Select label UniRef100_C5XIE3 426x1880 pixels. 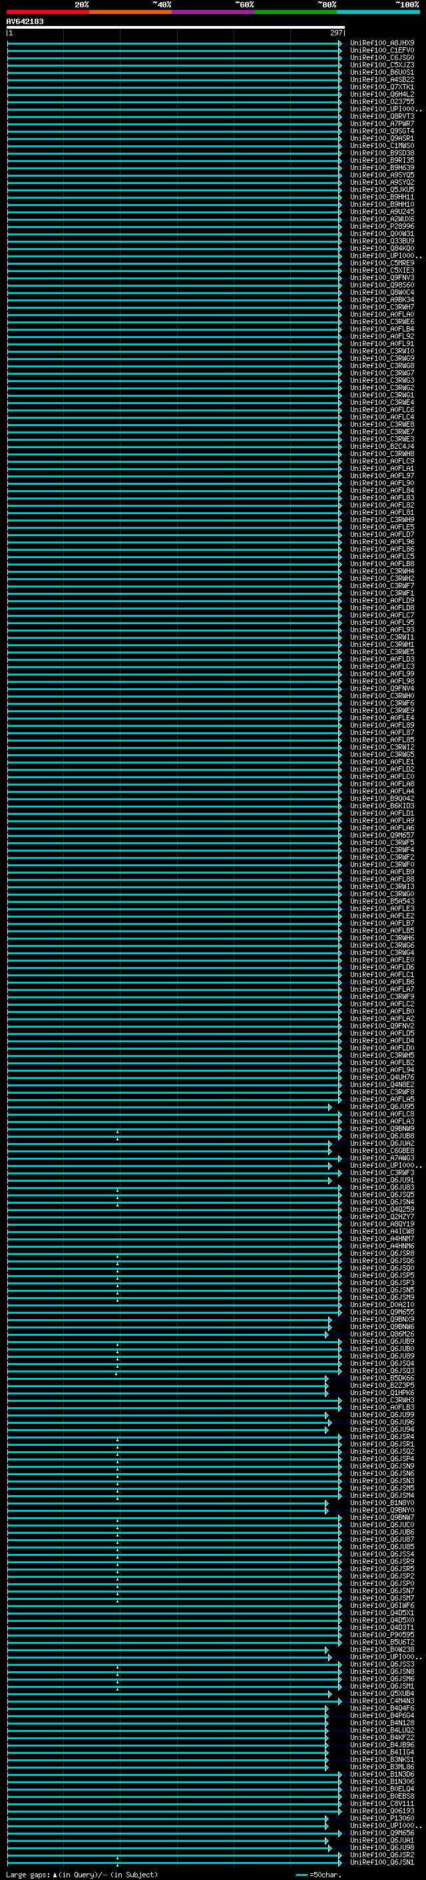pyautogui.click(x=382, y=271)
